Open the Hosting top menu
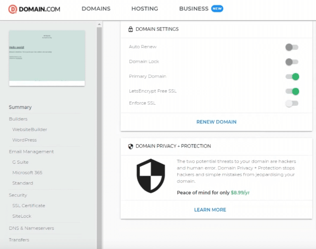Screen dimensions: 316x249 145,9
